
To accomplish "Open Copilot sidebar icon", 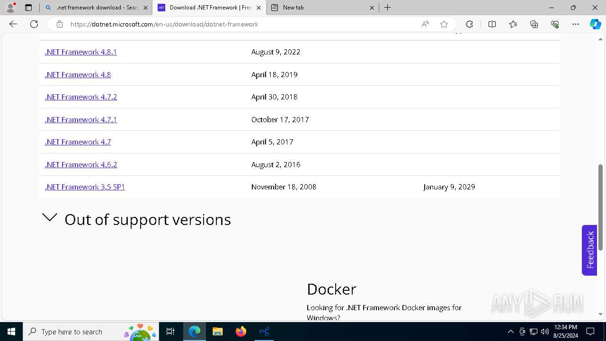I will (595, 24).
